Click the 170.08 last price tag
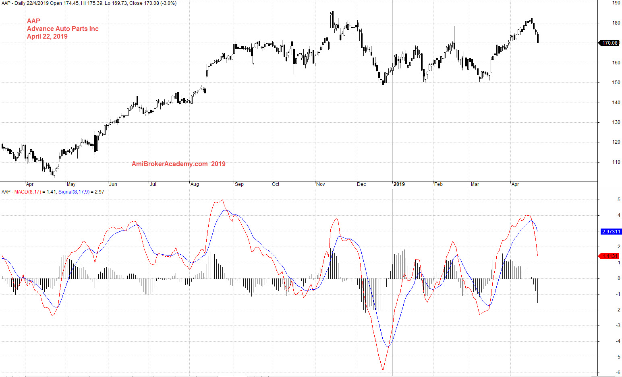 pyautogui.click(x=609, y=43)
